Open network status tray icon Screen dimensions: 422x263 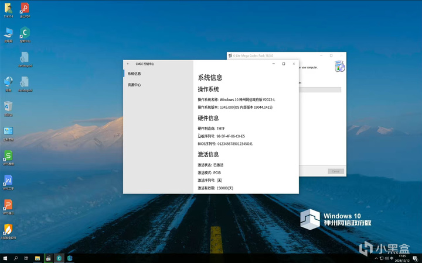pyautogui.click(x=382, y=258)
